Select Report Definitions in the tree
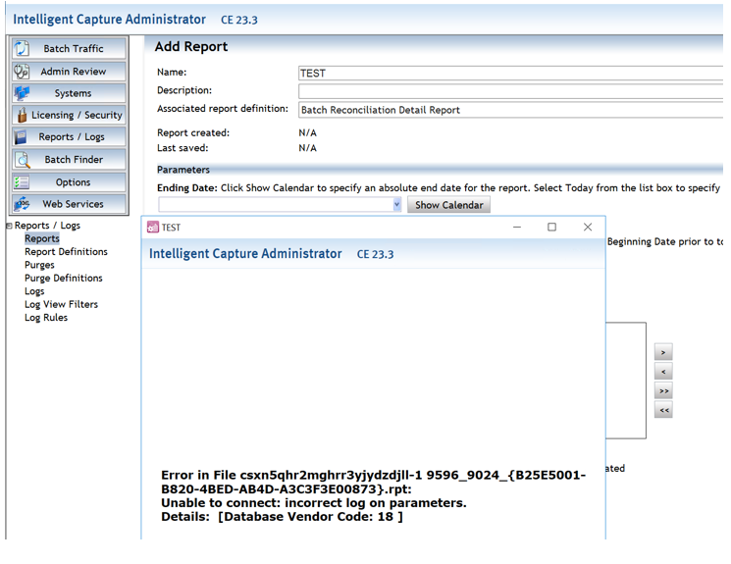Screen dimensions: 731x564 tap(66, 252)
